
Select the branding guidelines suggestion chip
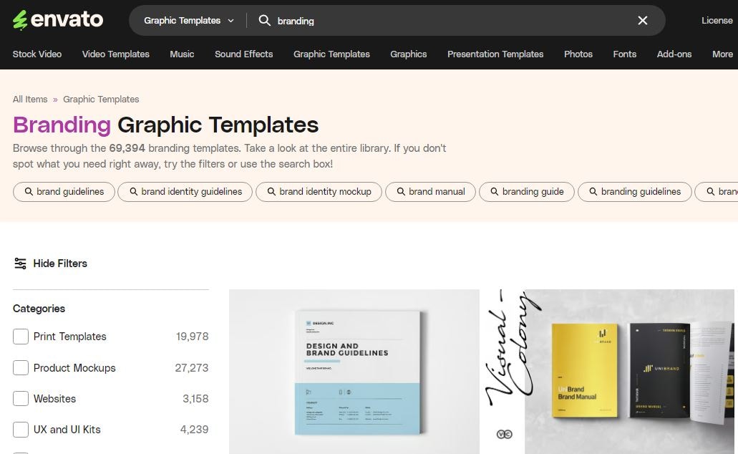(x=635, y=192)
